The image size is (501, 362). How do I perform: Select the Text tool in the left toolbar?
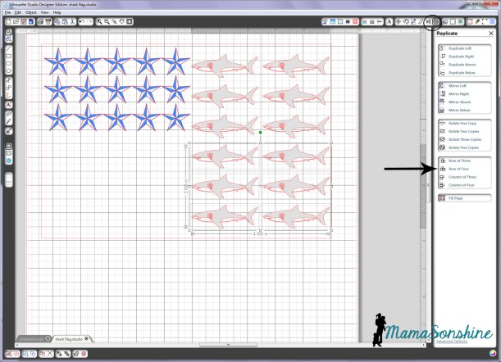9,105
